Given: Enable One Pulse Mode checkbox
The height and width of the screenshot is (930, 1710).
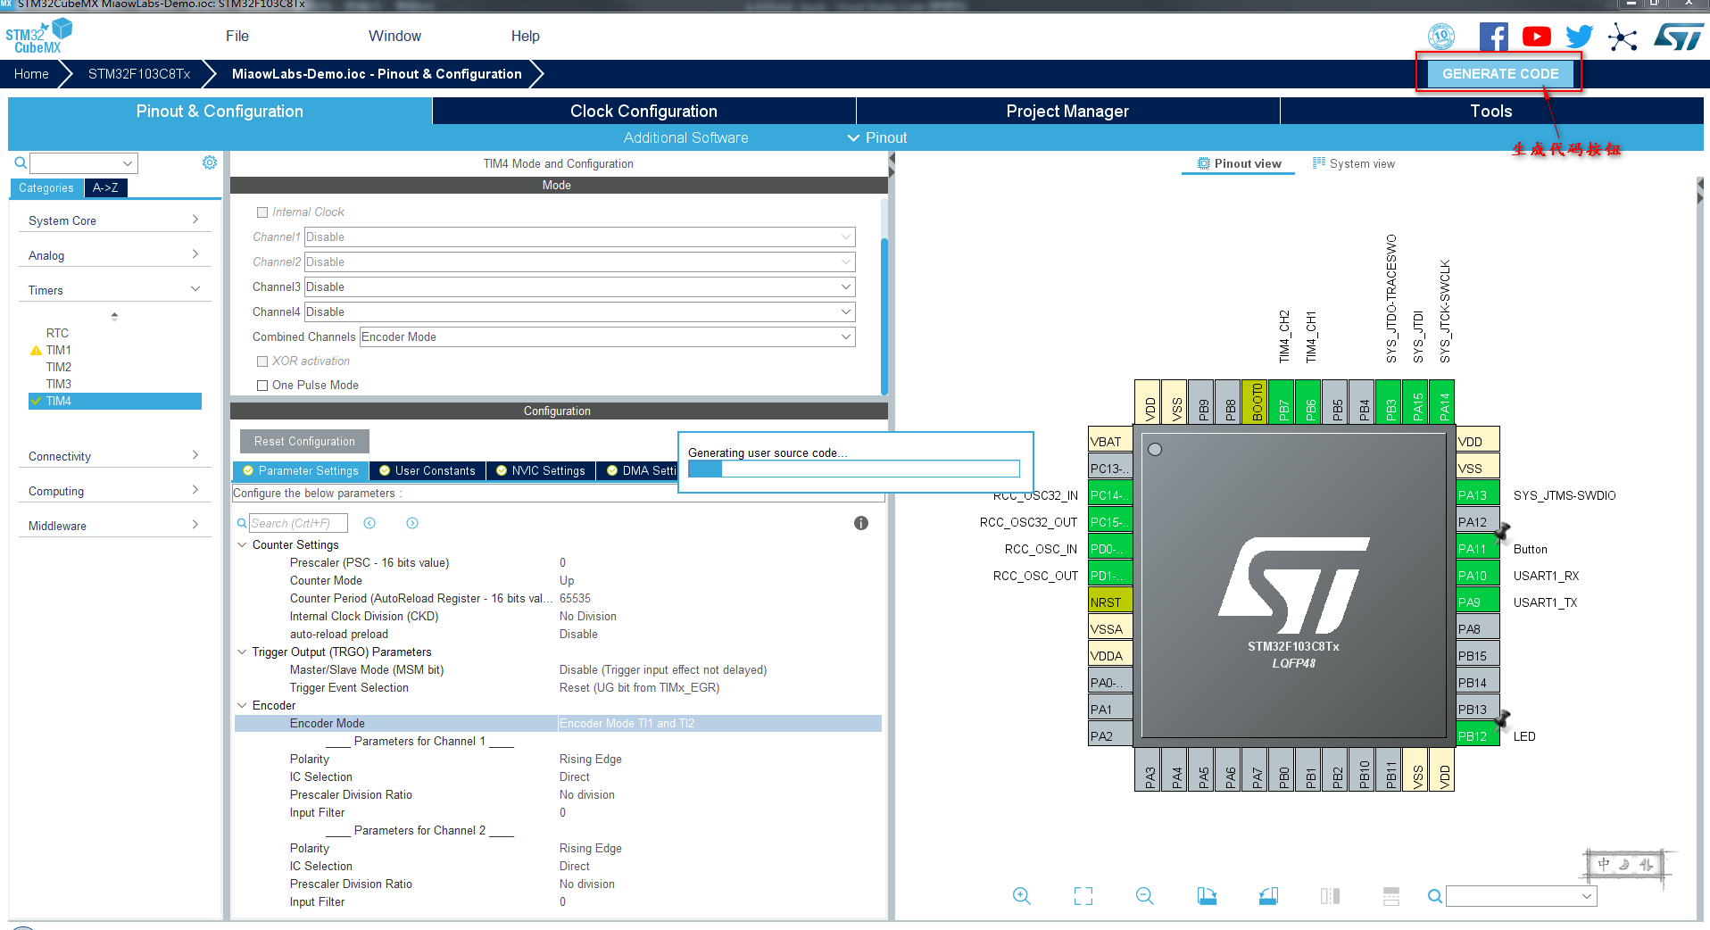Looking at the screenshot, I should (x=262, y=386).
